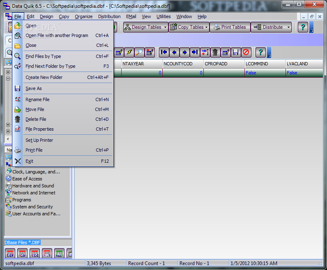Expand the Copy Tables dropdown arrow

click(206, 27)
